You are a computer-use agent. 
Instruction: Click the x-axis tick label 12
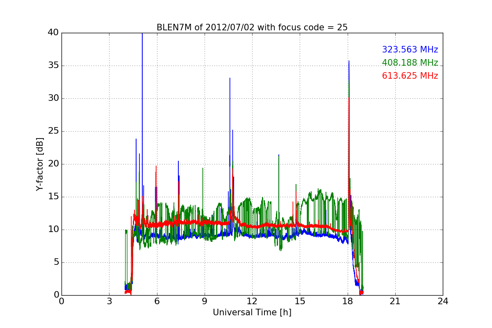pos(252,301)
